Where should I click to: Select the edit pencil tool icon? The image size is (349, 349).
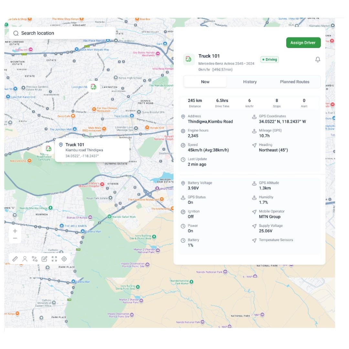[x=44, y=259]
